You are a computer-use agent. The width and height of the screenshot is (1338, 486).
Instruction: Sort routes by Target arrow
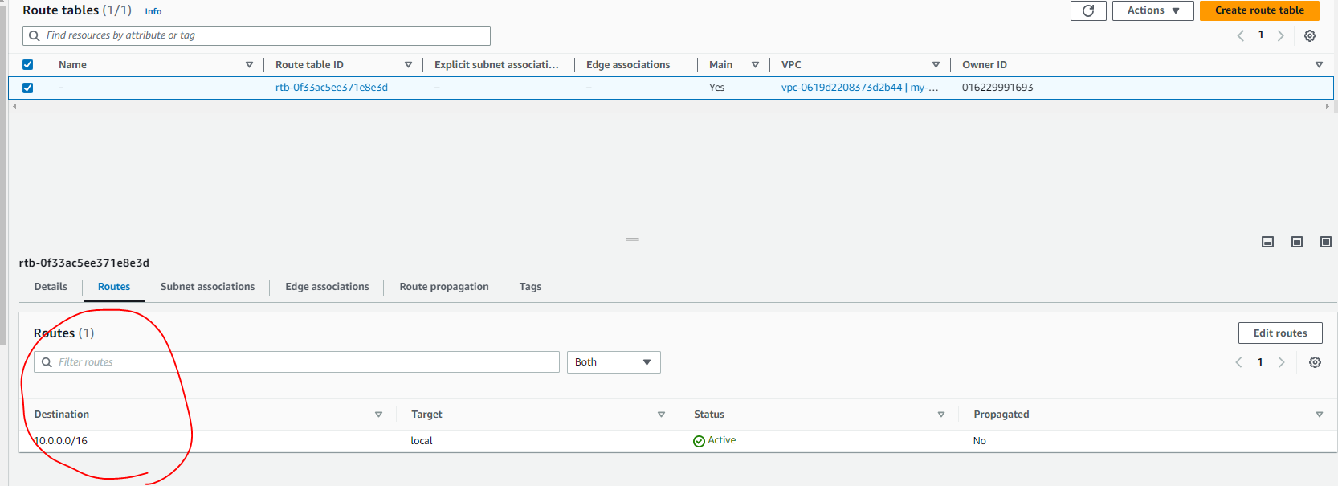(661, 415)
